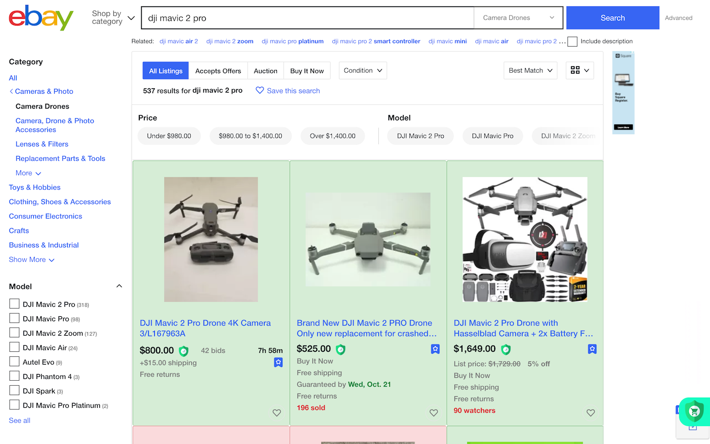The width and height of the screenshot is (710, 444).
Task: Check the DJI Phantom 4 model filter
Action: coord(14,376)
